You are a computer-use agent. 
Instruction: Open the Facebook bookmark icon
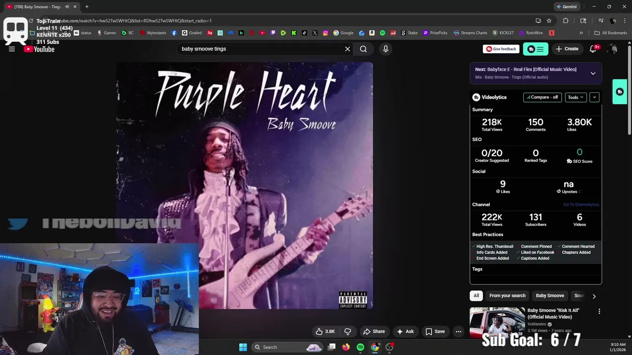174,33
